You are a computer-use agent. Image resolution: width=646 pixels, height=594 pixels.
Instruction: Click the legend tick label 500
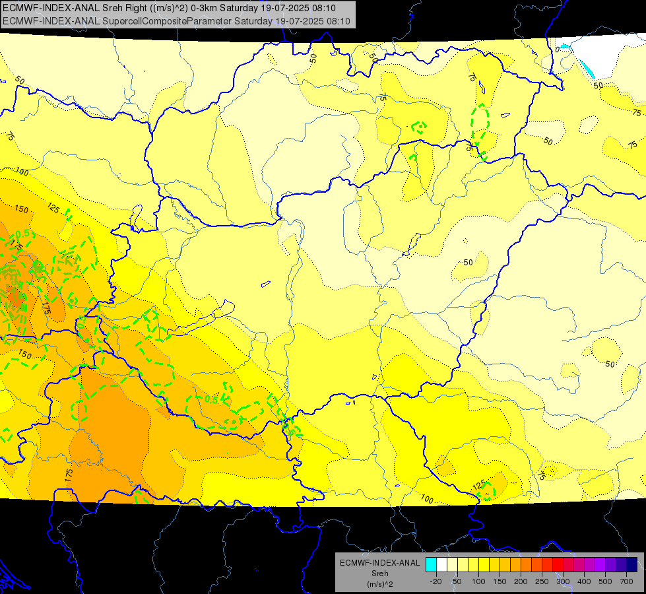[x=605, y=581]
